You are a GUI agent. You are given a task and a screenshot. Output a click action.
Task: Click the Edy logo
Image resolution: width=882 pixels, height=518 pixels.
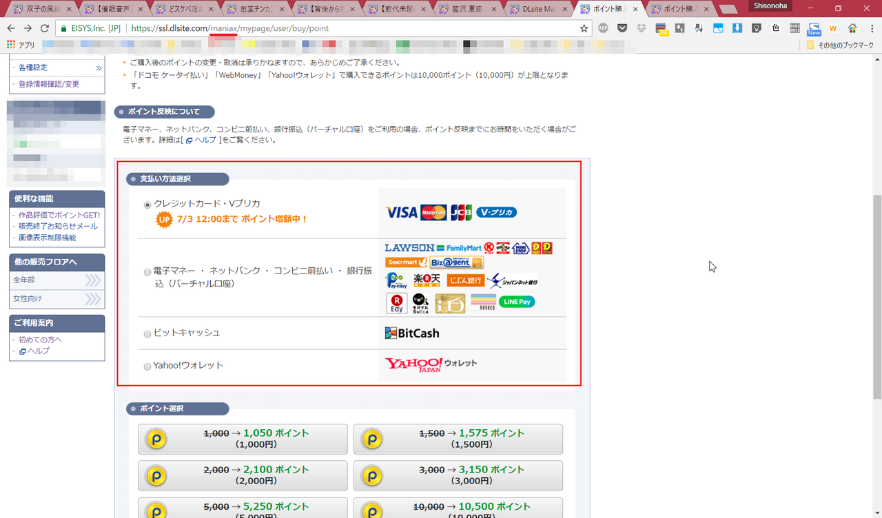(396, 303)
